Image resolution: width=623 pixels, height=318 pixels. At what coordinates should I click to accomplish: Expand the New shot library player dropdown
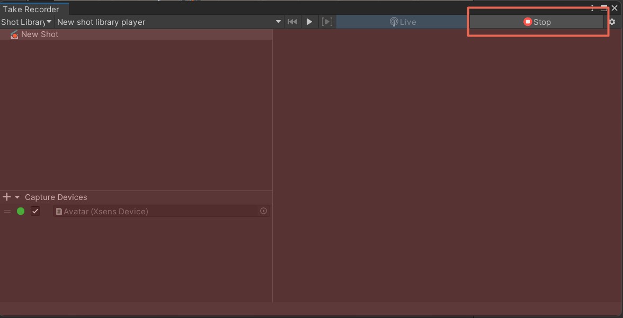point(278,22)
